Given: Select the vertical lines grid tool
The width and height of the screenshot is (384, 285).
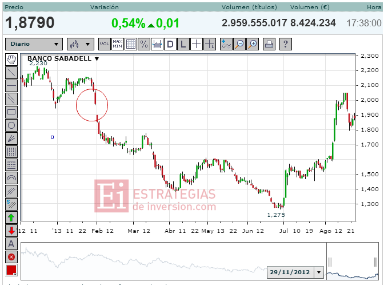Looking at the screenshot, I should 11,152.
